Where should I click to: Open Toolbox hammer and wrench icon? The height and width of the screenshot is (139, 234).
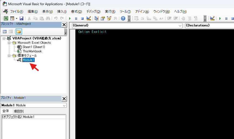coord(115,18)
